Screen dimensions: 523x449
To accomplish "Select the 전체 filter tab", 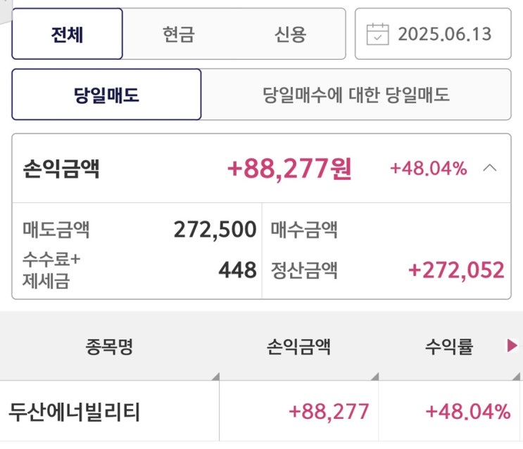I will tap(68, 34).
